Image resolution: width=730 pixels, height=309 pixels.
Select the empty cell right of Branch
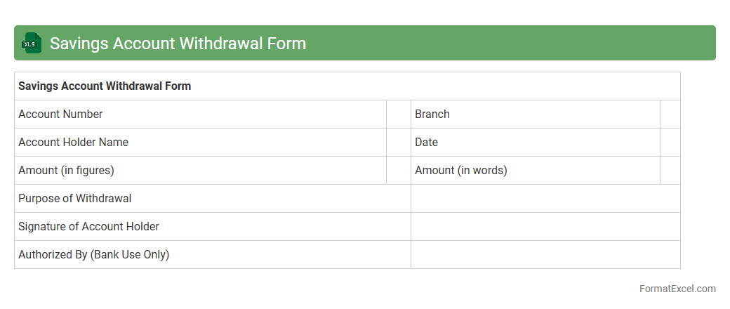tap(670, 114)
